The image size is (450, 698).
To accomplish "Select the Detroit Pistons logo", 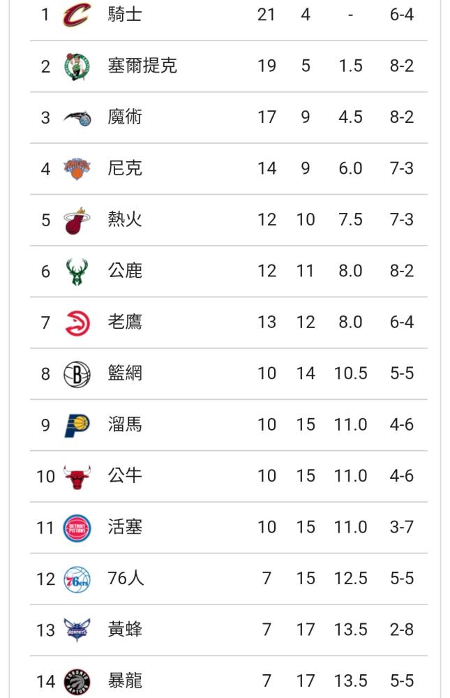I will click(77, 528).
